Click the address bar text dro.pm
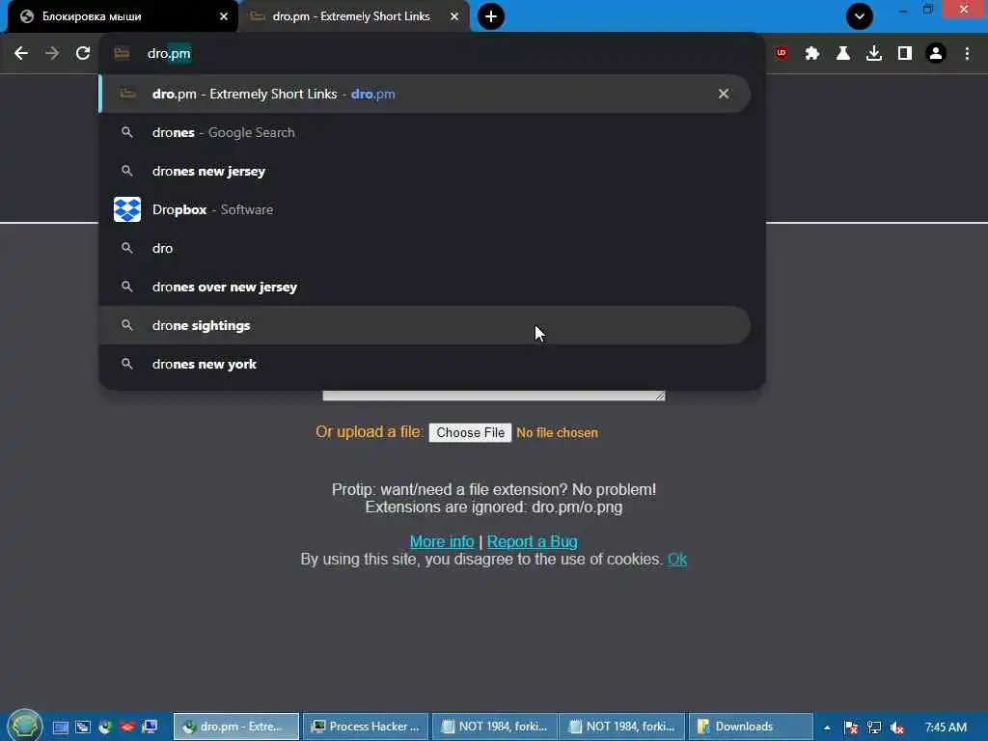Screen dimensions: 988x741 [x=169, y=54]
